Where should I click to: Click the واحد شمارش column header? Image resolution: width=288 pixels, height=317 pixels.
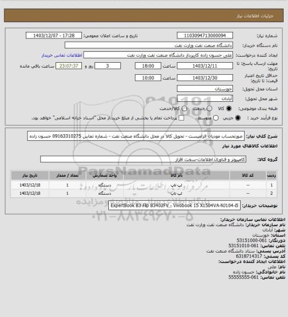coord(104,176)
